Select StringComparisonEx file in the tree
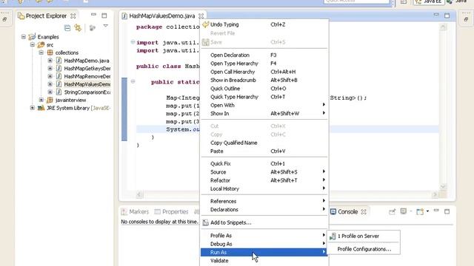Image resolution: width=474 pixels, height=266 pixels. (x=87, y=92)
